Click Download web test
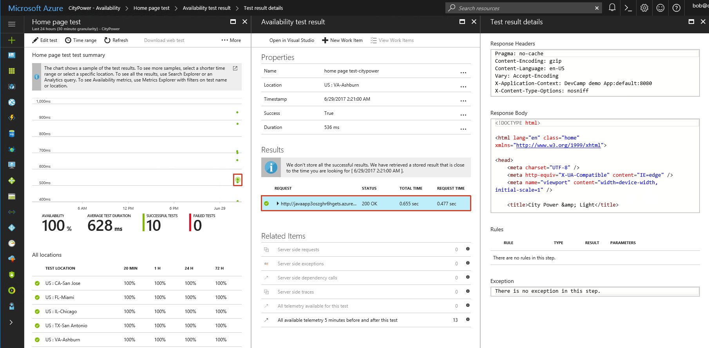 click(164, 40)
